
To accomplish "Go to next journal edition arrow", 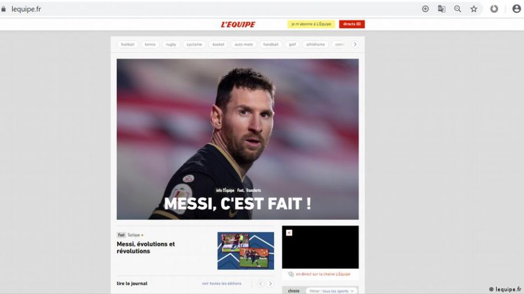I will click(270, 284).
